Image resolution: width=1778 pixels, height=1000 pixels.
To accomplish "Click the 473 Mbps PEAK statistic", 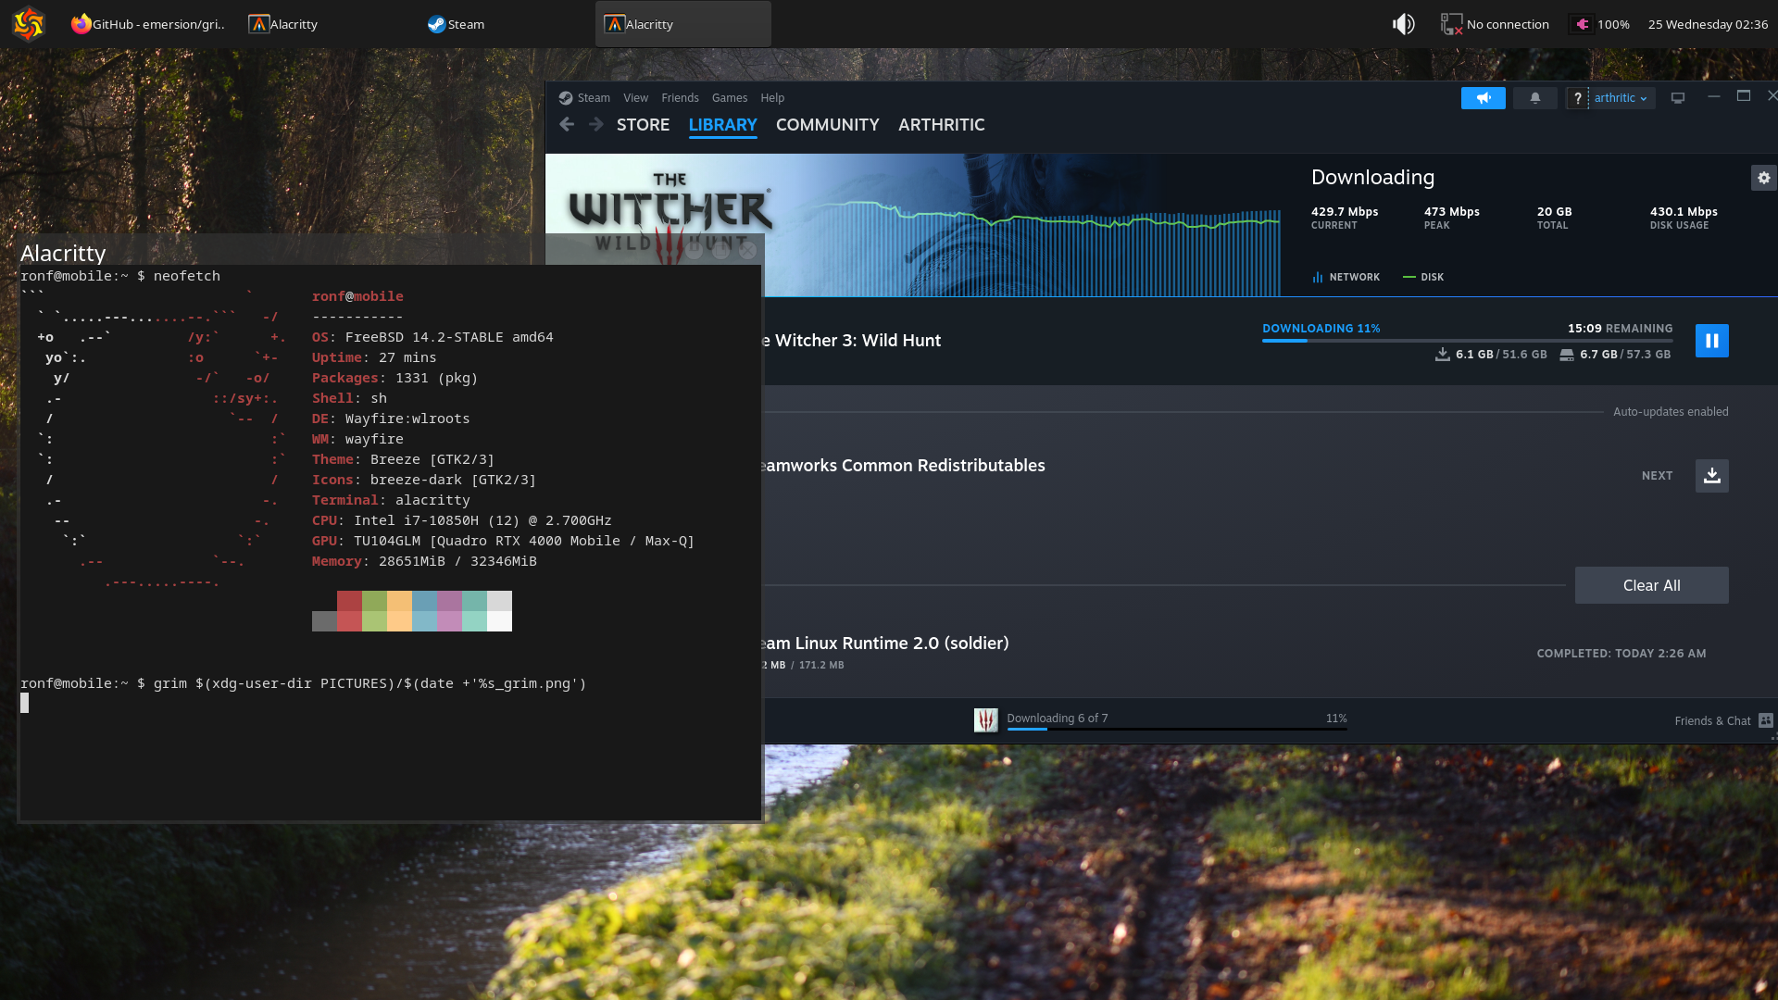I will pos(1451,218).
